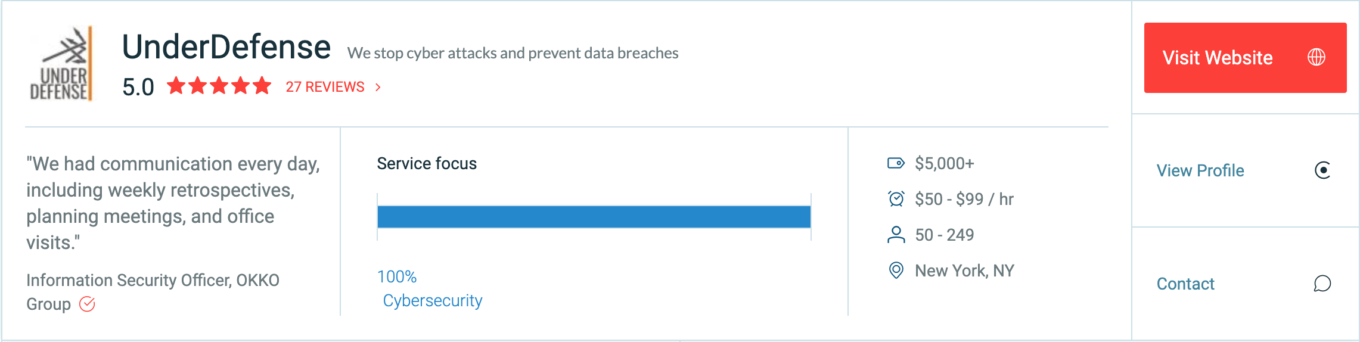The height and width of the screenshot is (342, 1360).
Task: Expand reviews using the chevron arrow
Action: pos(378,87)
